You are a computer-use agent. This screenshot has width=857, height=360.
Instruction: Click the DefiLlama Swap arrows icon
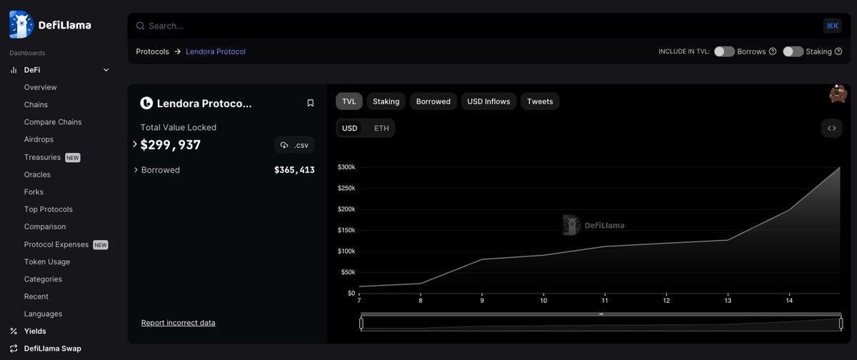[14, 349]
